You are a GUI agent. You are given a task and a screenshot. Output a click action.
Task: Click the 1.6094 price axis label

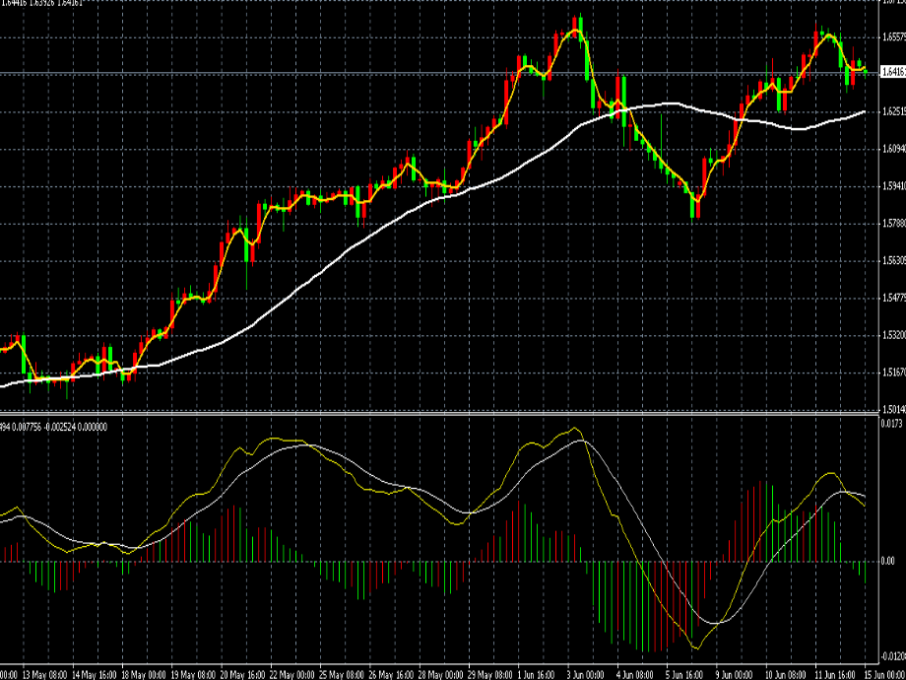tap(894, 149)
